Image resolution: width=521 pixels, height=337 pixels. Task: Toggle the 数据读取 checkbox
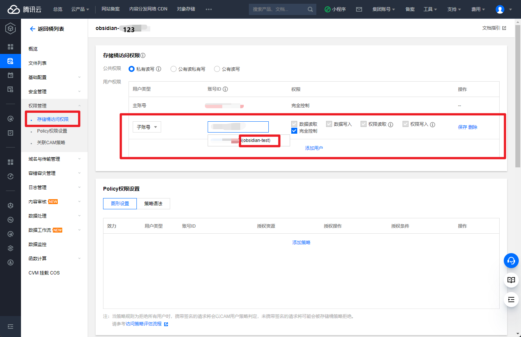294,124
